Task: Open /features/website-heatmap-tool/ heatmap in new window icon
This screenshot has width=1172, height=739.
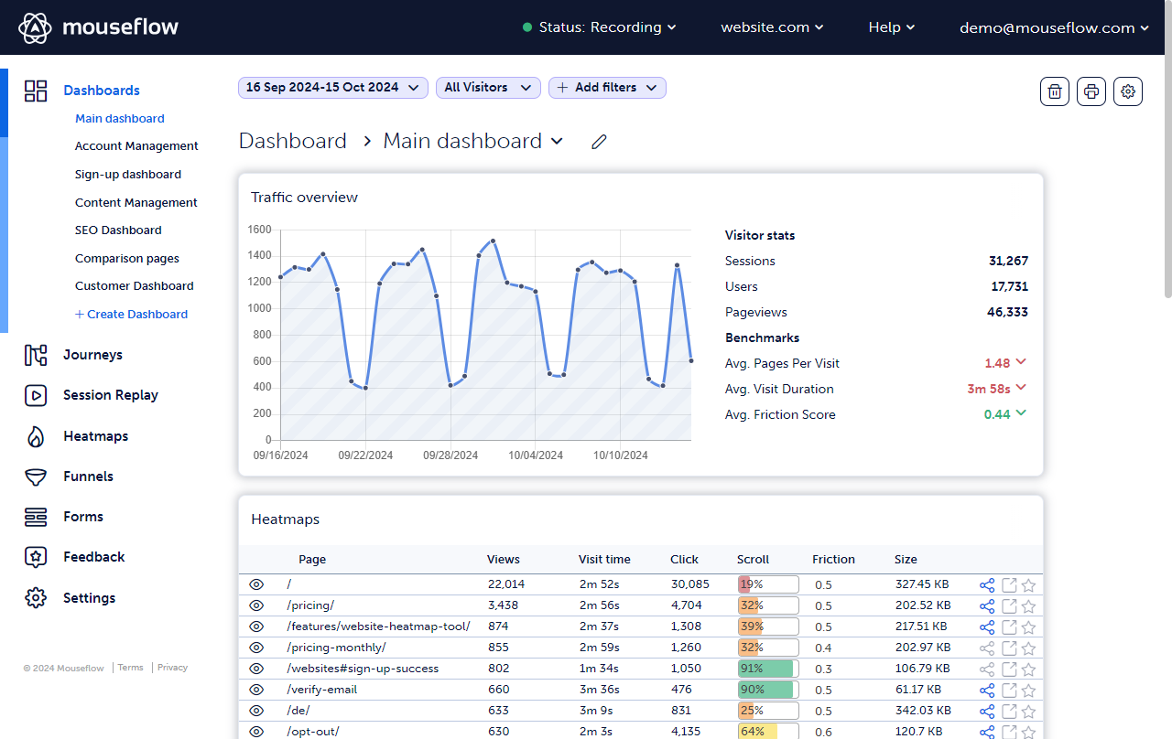Action: [1009, 627]
